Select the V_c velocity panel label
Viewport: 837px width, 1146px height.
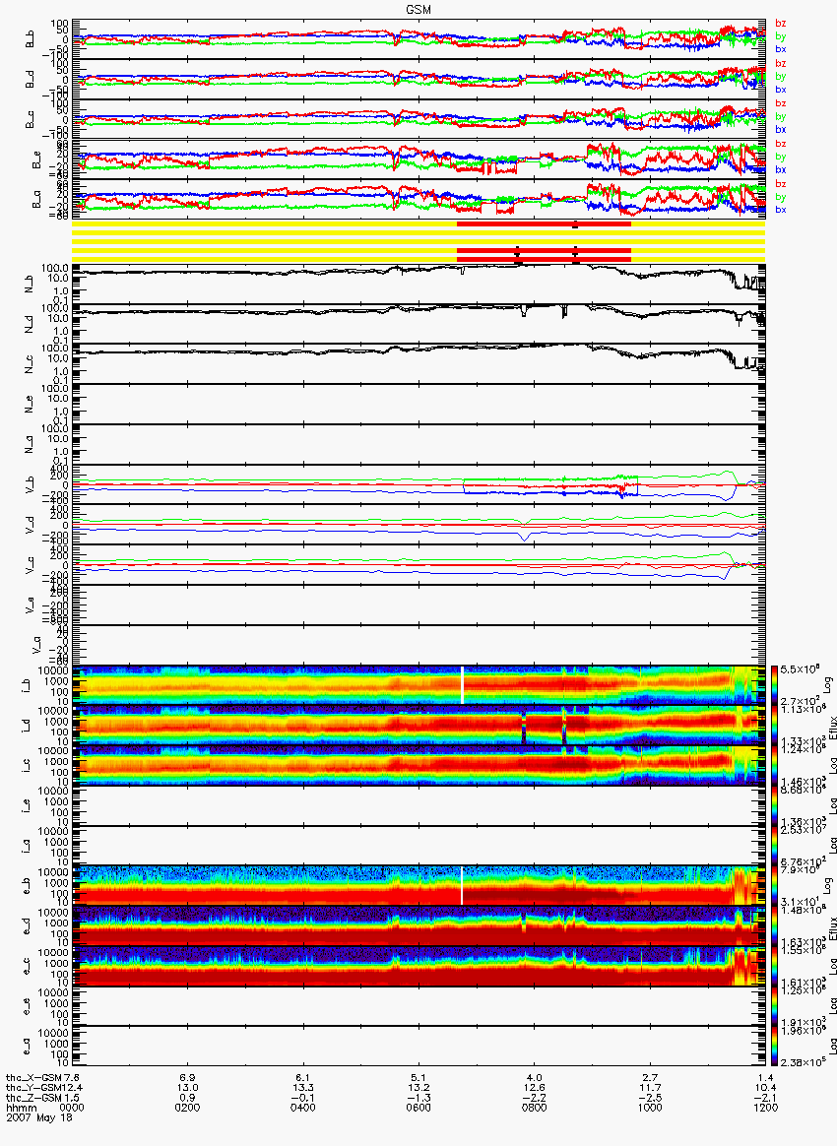coord(31,564)
